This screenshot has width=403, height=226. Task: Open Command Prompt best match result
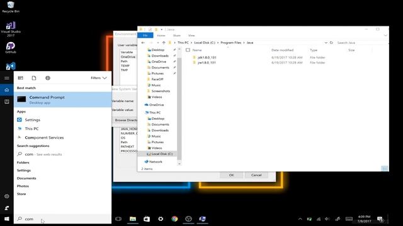[62, 100]
